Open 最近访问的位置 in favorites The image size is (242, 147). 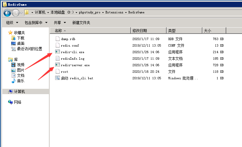click(x=30, y=49)
